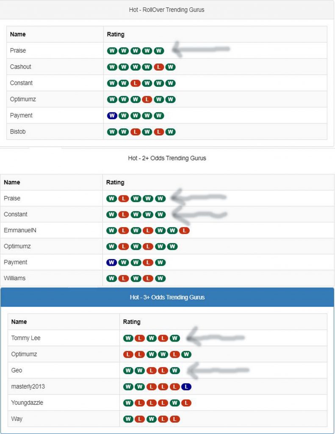The height and width of the screenshot is (434, 335).
Task: Click the first W badge in Way row
Action: point(128,419)
